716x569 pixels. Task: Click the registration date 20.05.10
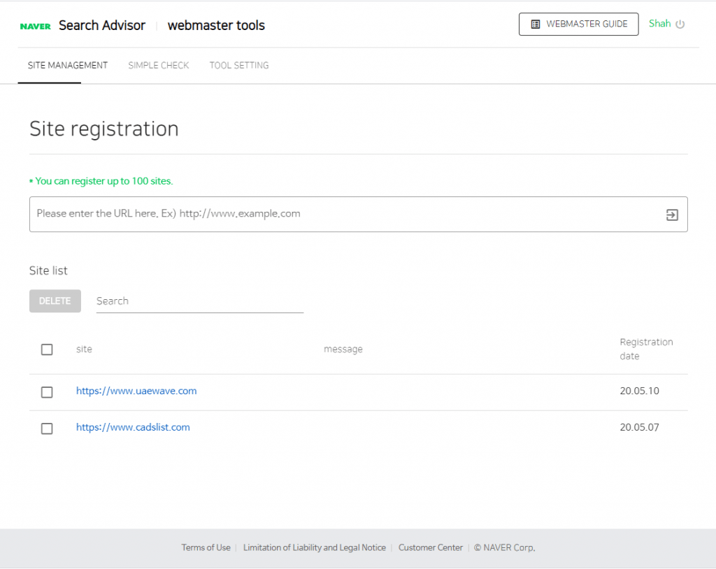pyautogui.click(x=639, y=391)
